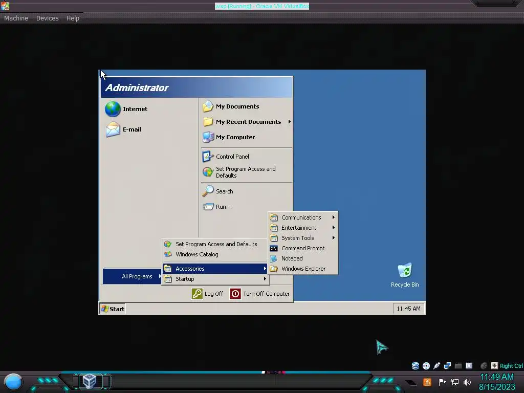The width and height of the screenshot is (524, 393).
Task: Expand the Entertainment submenu
Action: pos(303,228)
